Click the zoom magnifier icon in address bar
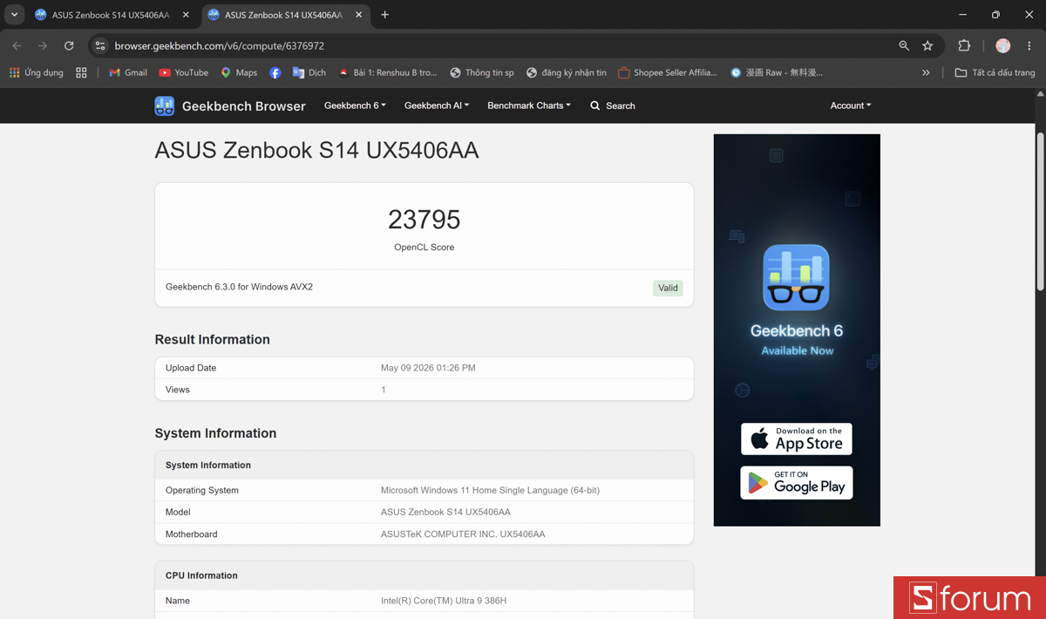 pos(904,45)
